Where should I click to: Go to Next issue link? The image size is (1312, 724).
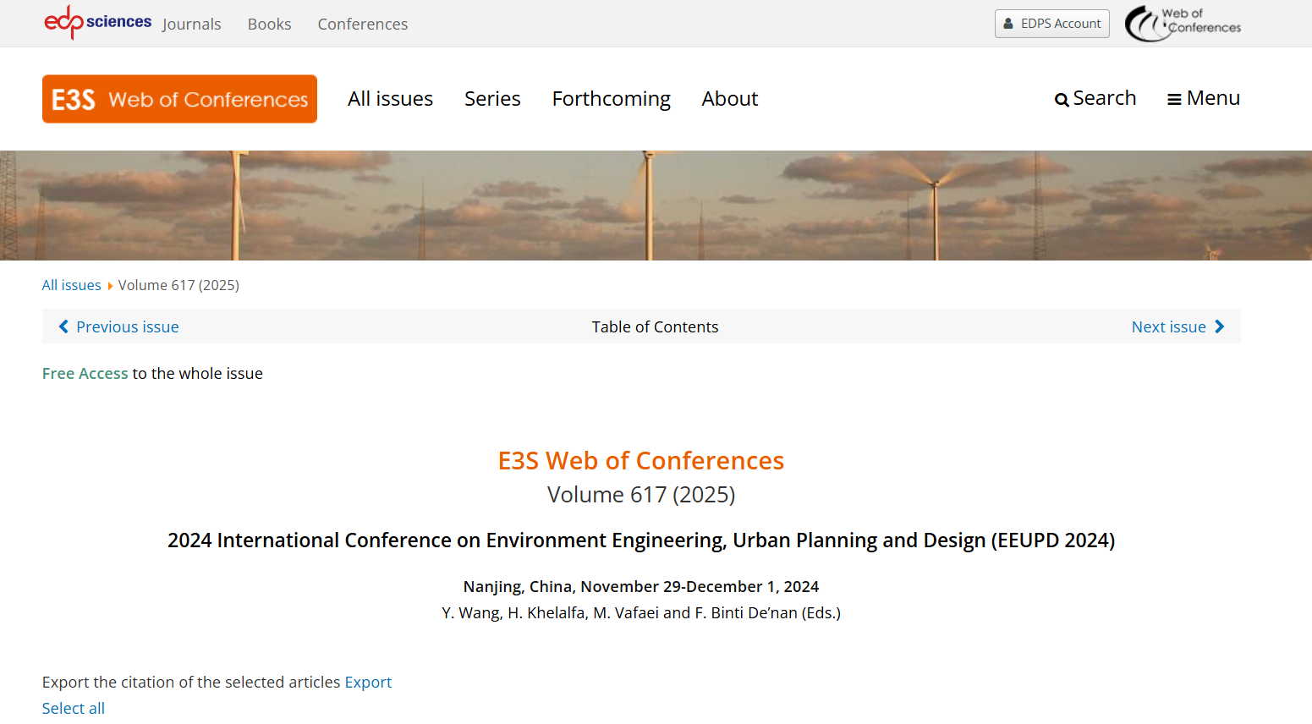click(1168, 327)
